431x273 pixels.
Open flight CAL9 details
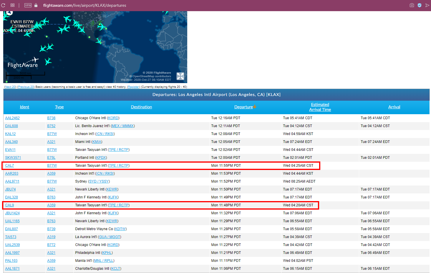coord(9,205)
